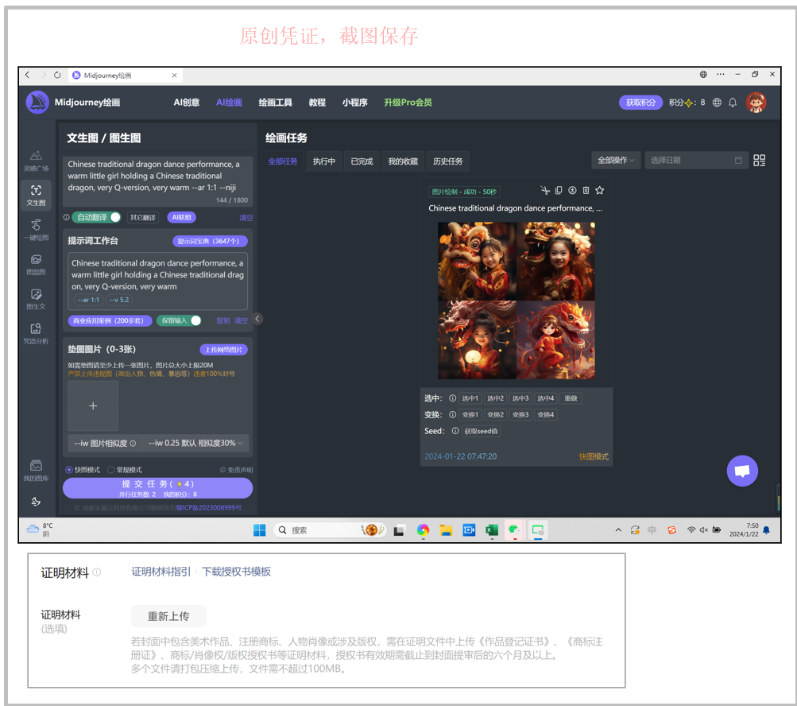This screenshot has width=797, height=706.
Task: Click the info icon beside 自动翻译
Action: 67,217
